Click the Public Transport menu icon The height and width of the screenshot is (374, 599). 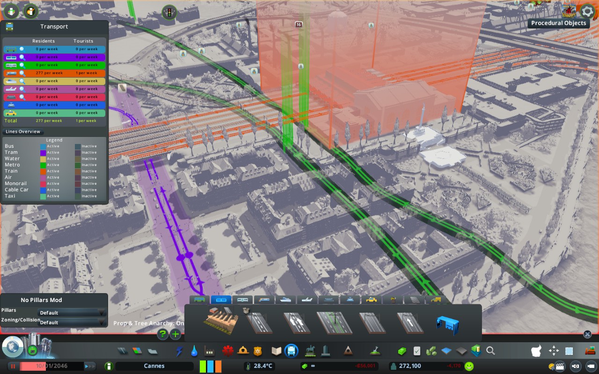[292, 351]
